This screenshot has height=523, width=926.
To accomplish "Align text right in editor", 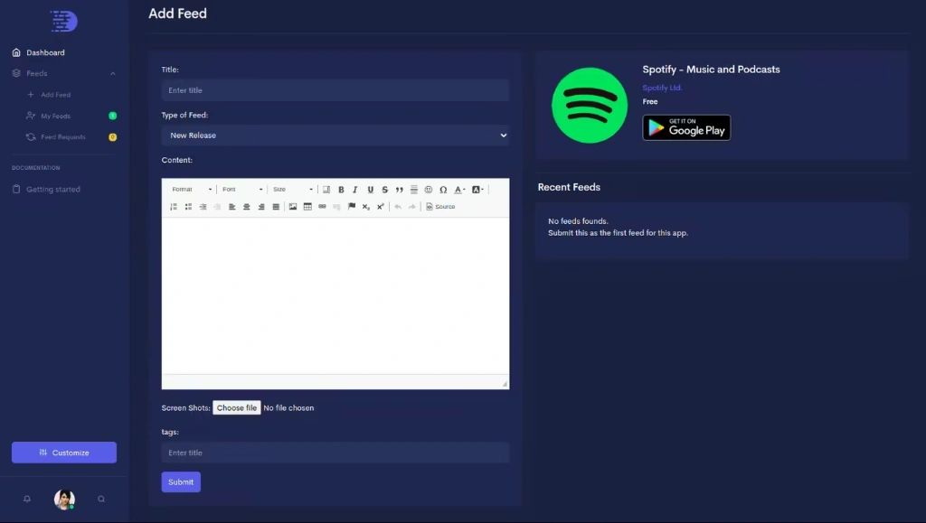I will 261,206.
